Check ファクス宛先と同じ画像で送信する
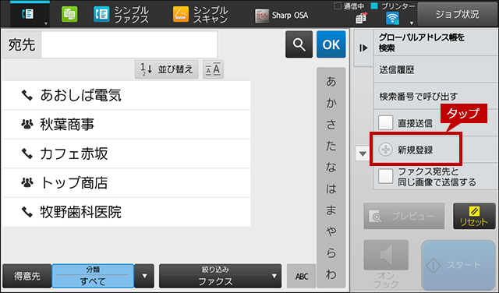Viewport: 499px width, 293px height. coord(386,176)
